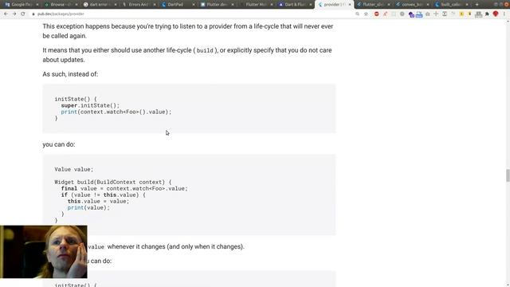Click the site lock icon in address bar
The width and height of the screenshot is (510, 287).
click(33, 14)
